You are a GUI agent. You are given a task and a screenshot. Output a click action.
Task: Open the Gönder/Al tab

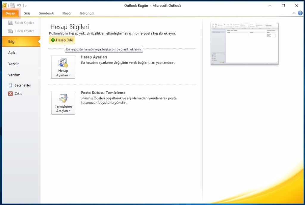click(x=46, y=13)
